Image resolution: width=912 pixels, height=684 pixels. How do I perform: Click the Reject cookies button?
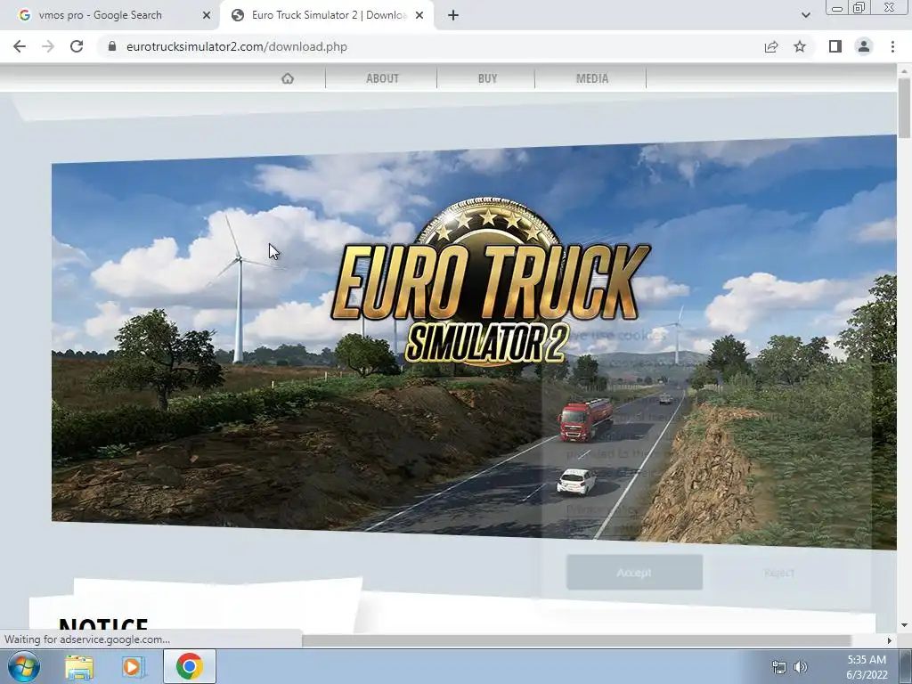pos(778,573)
